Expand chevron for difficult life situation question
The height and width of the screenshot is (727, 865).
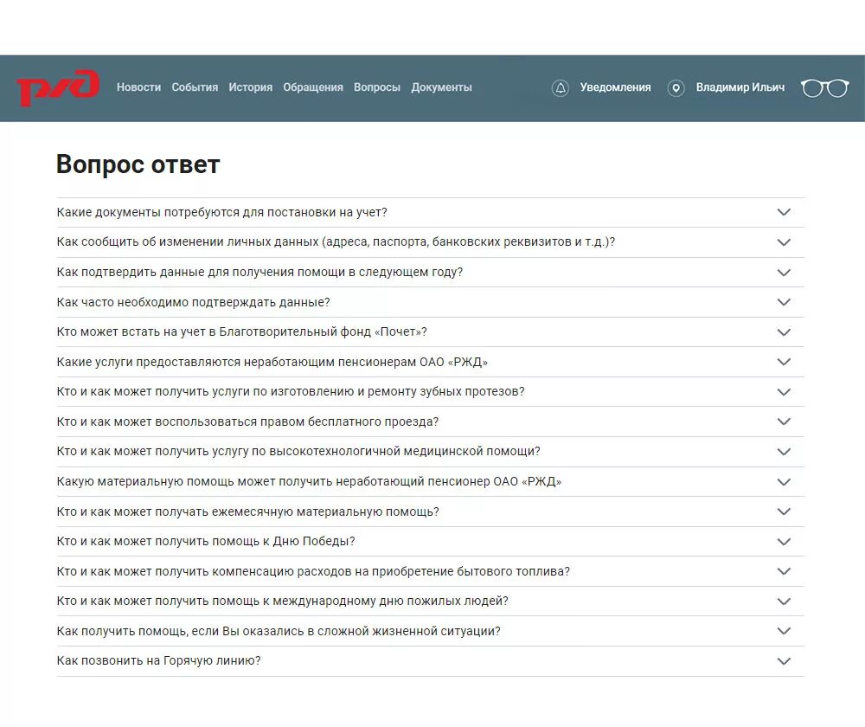(784, 631)
